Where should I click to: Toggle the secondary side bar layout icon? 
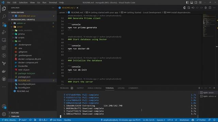click(x=196, y=2)
